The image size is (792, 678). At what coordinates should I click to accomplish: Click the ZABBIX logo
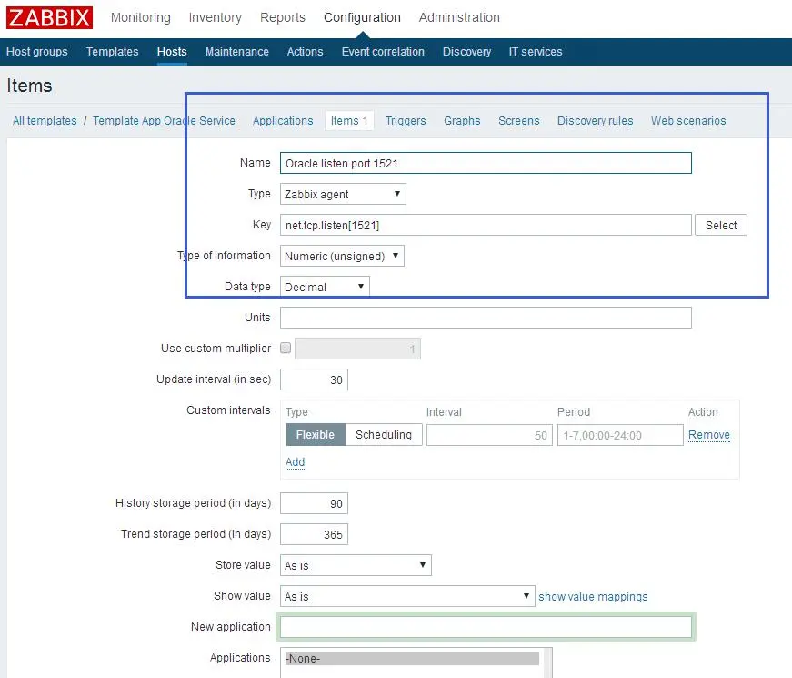click(49, 17)
